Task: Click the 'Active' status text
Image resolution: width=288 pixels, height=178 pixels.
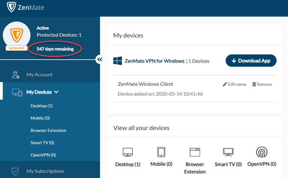Action: [43, 28]
